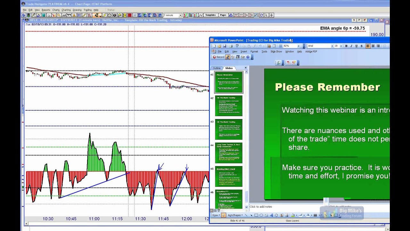
Task: Open Trade Navigator Charting menu
Action: click(66, 10)
